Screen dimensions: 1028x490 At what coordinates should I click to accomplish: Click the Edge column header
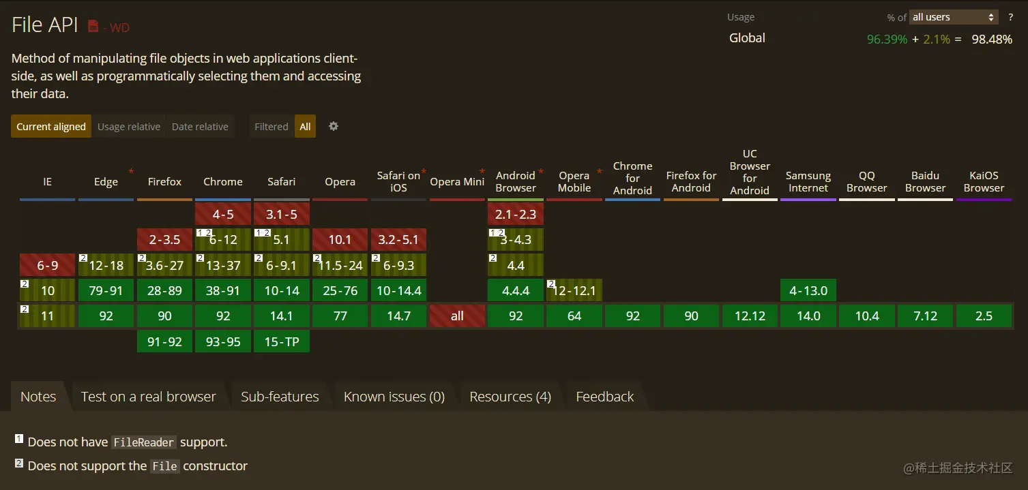tap(106, 182)
